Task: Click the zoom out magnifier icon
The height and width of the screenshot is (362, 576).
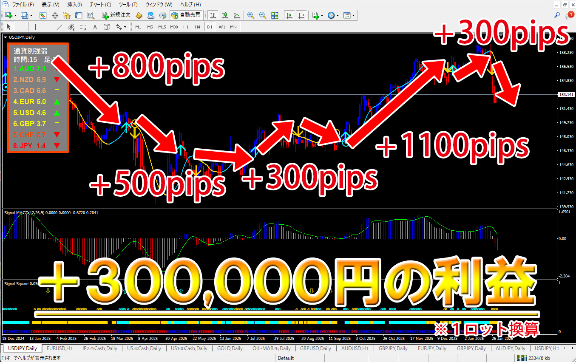Action: (x=263, y=15)
